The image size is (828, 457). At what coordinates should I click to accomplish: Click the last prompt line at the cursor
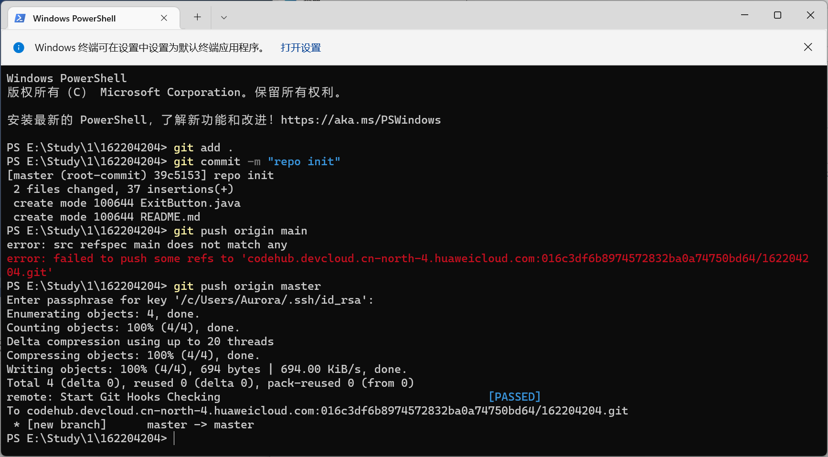174,438
